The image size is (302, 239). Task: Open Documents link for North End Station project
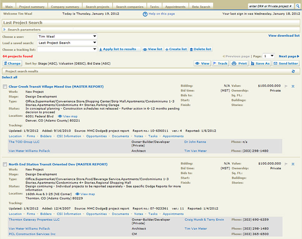coord(120,214)
